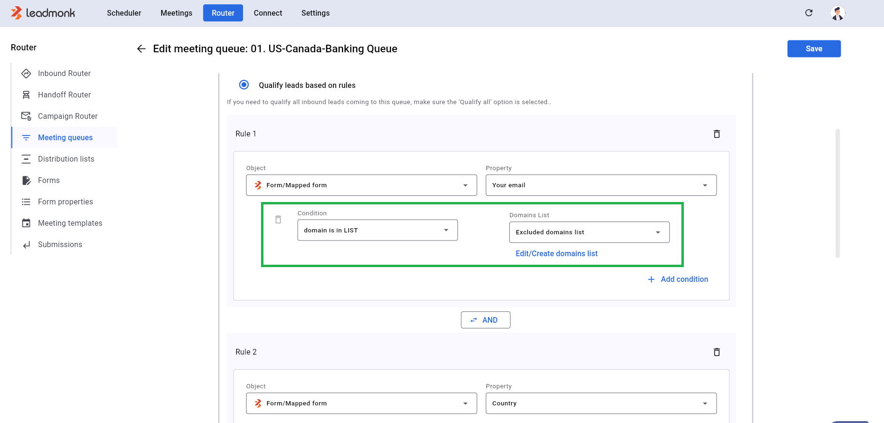The width and height of the screenshot is (884, 423).
Task: Click the Handoff Router icon
Action: point(26,95)
